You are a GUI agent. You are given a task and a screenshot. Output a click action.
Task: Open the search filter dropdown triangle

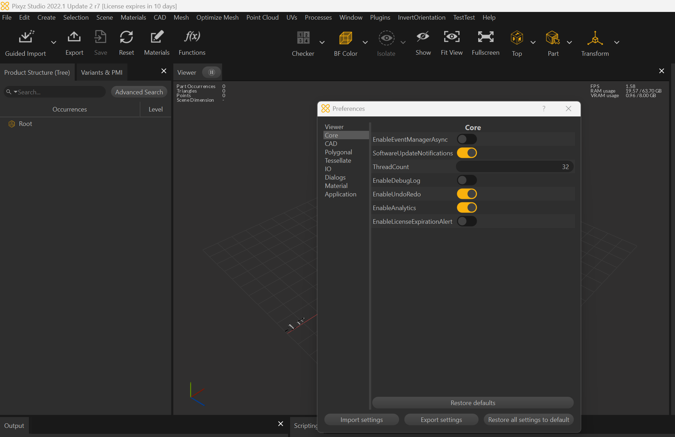pyautogui.click(x=15, y=92)
